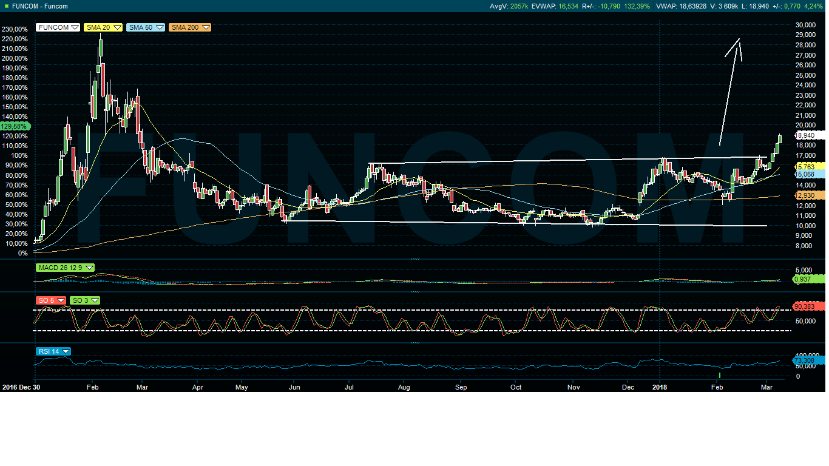Click the yellow SMA 20 price tag 5,763
This screenshot has width=829, height=466.
pos(808,166)
